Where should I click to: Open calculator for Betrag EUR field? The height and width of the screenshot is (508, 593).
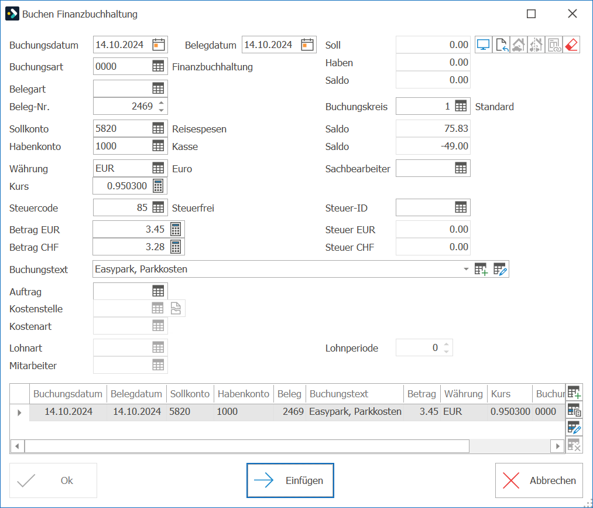click(x=176, y=230)
